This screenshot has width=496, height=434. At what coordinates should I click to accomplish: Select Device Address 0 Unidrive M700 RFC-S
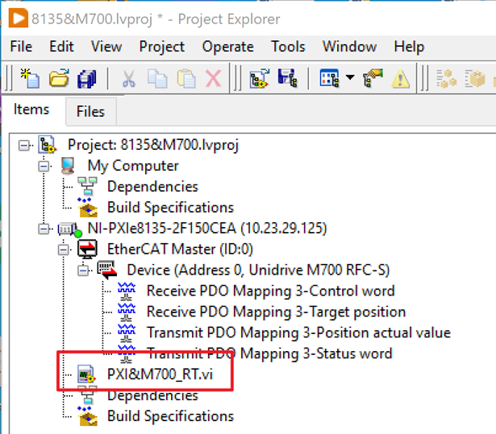(x=258, y=270)
